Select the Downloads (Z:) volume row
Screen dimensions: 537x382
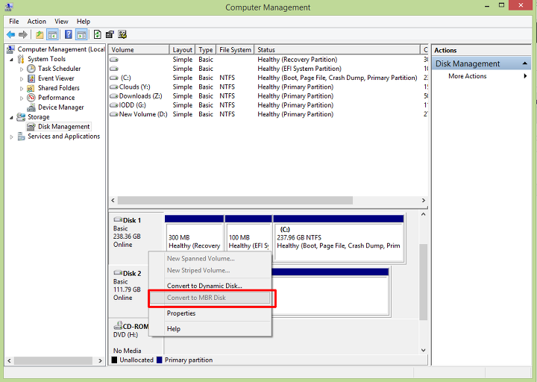[x=268, y=96]
